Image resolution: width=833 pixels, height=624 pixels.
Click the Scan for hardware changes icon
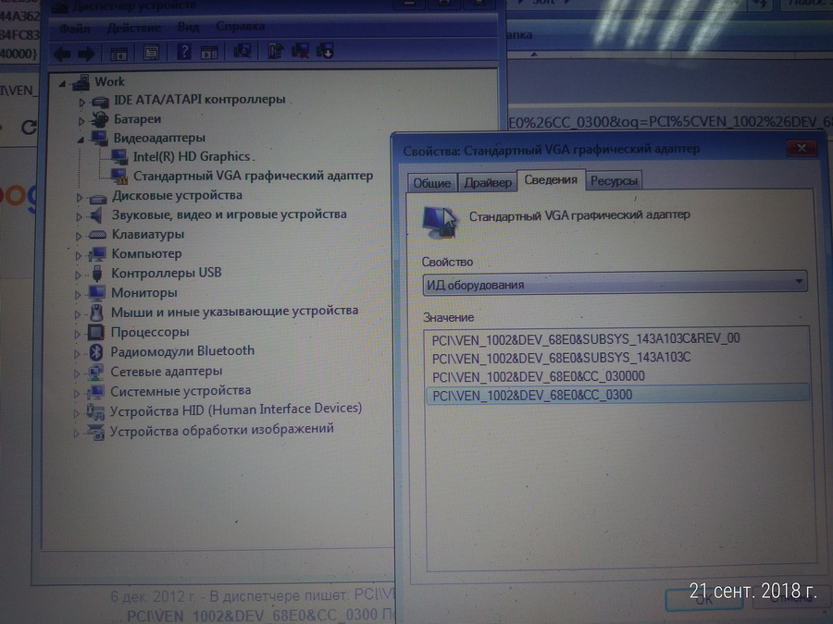coord(242,52)
